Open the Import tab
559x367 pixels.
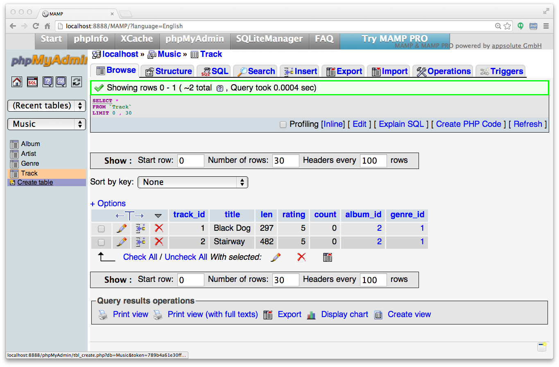[x=389, y=71]
